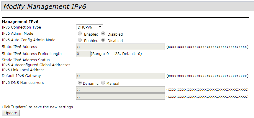Click the Management IPv6 section title
Screen dimensions: 254x118
pyautogui.click(x=20, y=21)
